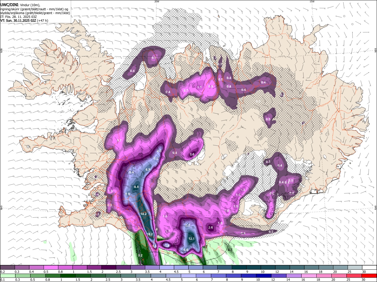
Task: Select the upper legend swatch between 8 and 9
Action: (239, 267)
